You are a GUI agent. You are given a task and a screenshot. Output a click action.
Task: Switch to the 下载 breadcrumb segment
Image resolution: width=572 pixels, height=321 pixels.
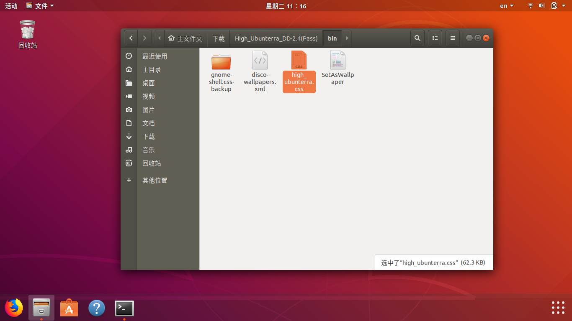click(218, 38)
